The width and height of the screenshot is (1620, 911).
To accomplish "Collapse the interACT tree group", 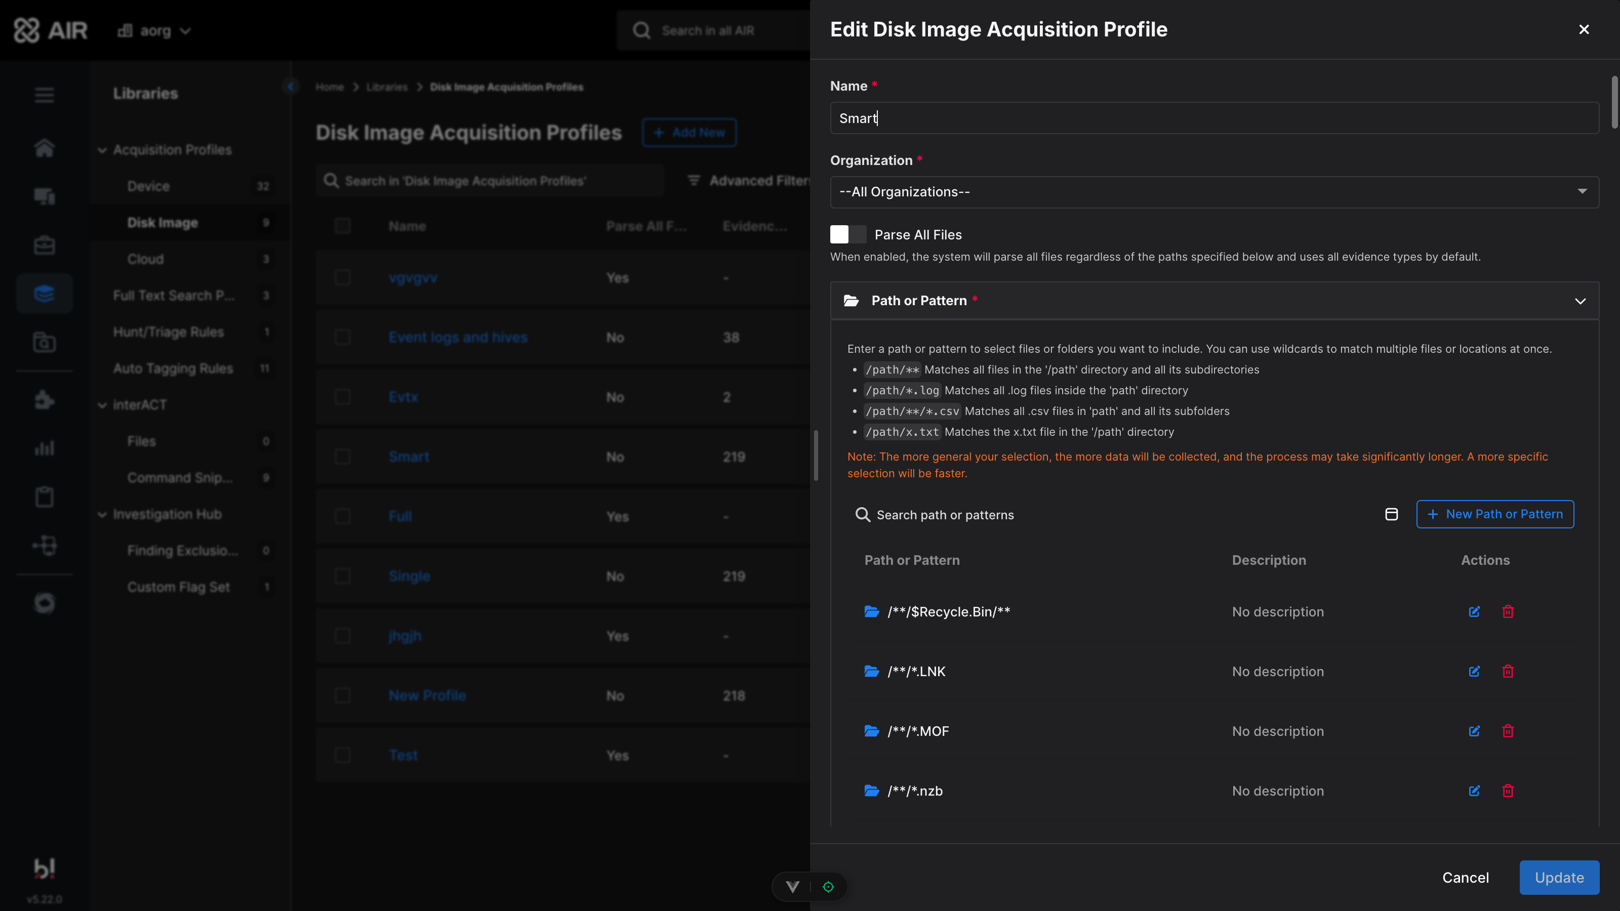I will pyautogui.click(x=102, y=405).
